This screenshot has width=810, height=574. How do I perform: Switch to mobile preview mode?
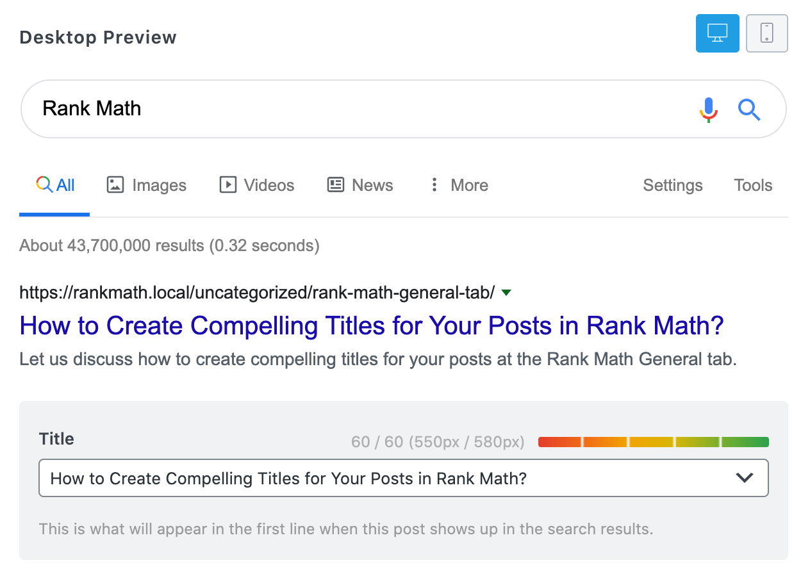(766, 33)
